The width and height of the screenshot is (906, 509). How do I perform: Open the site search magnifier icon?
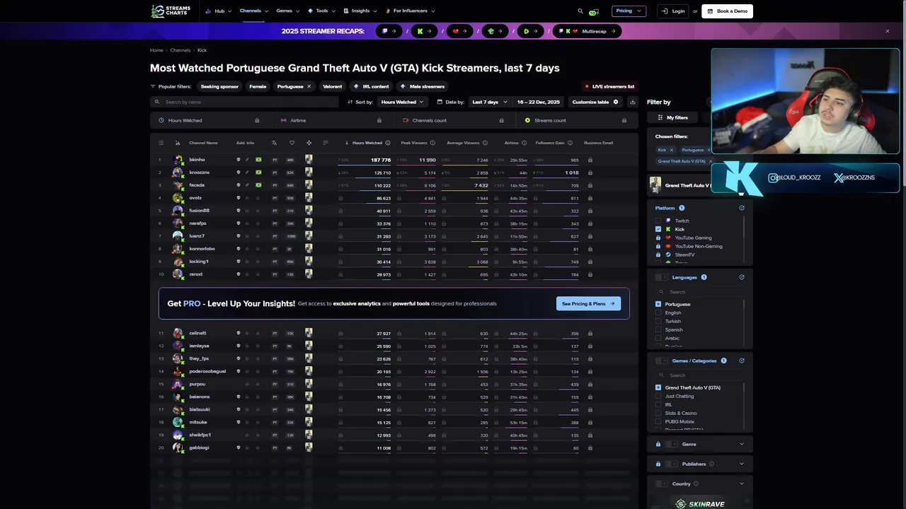pyautogui.click(x=580, y=11)
